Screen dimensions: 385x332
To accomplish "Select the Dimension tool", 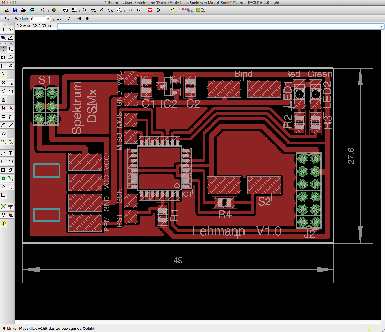I will [3, 195].
